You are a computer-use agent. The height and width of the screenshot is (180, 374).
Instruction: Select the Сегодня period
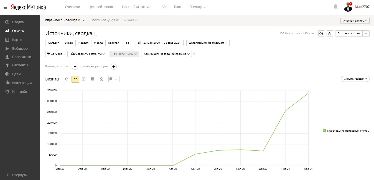[x=54, y=43]
